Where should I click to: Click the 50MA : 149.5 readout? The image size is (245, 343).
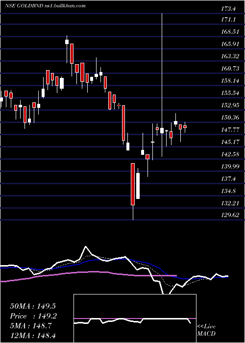[x=33, y=306]
